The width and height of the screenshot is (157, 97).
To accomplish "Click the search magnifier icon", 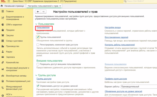I will point(125,1).
